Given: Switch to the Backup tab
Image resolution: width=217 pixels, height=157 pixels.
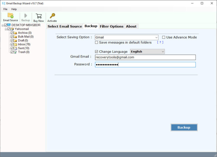Looking at the screenshot, I should click(x=91, y=26).
